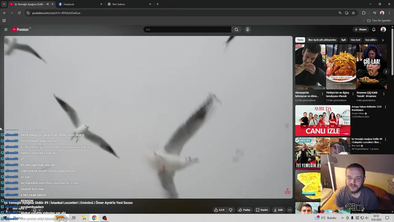
Task: Open options for Türkiye'nin en ilginç tavukçusu
Action: coord(353,94)
